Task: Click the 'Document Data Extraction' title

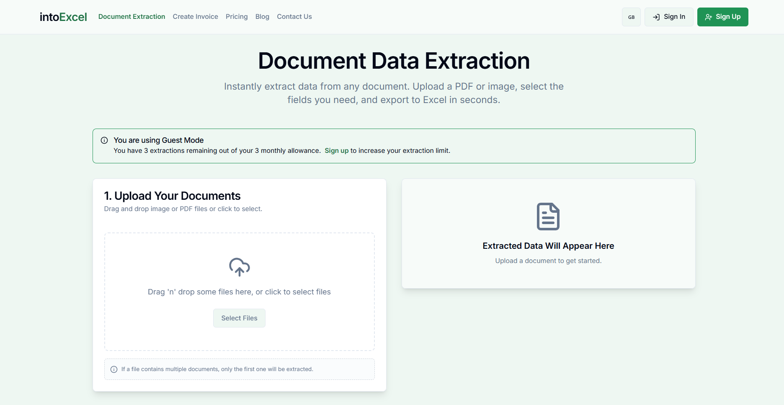Action: click(394, 61)
